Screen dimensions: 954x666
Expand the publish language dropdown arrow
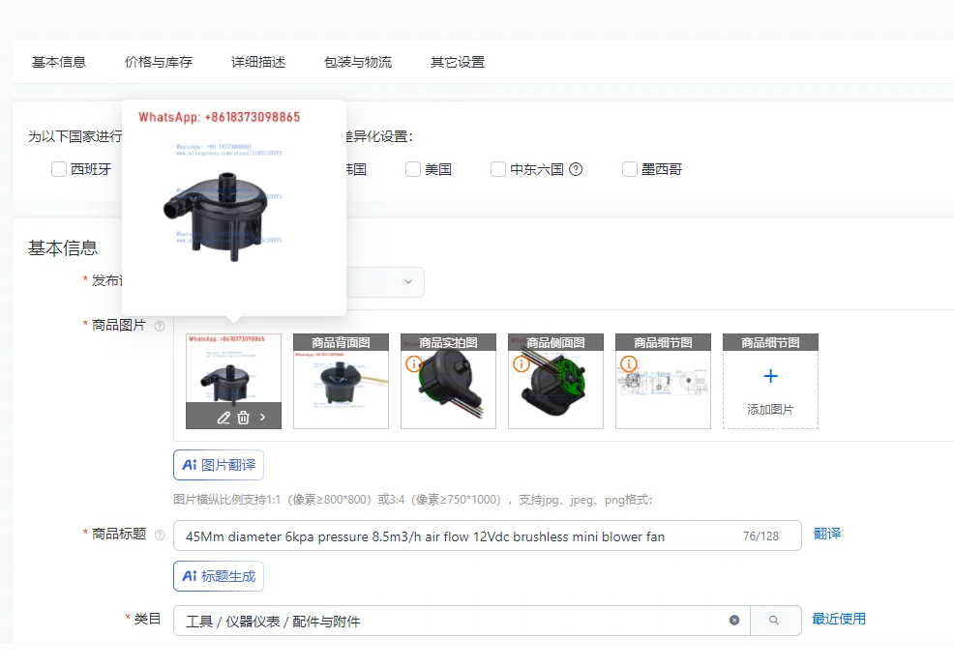tap(408, 282)
